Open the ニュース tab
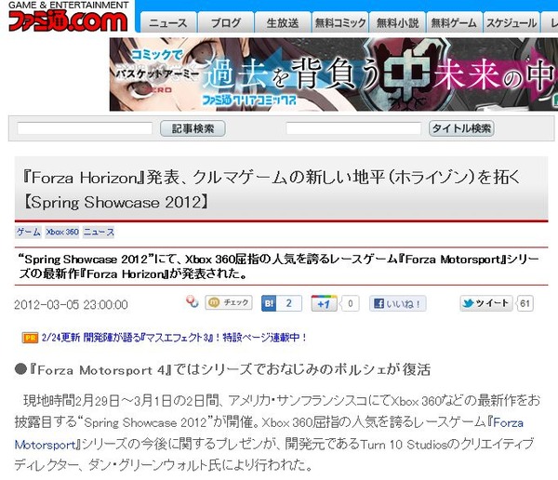This screenshot has width=558, height=480. pyautogui.click(x=168, y=22)
